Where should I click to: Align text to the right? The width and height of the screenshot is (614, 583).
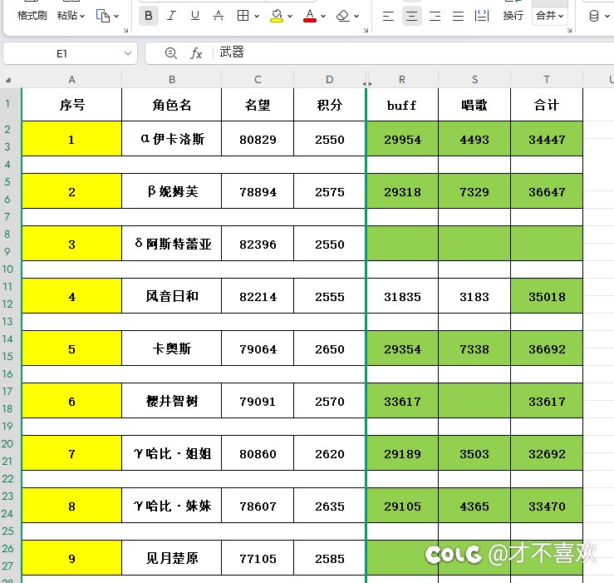pos(435,16)
